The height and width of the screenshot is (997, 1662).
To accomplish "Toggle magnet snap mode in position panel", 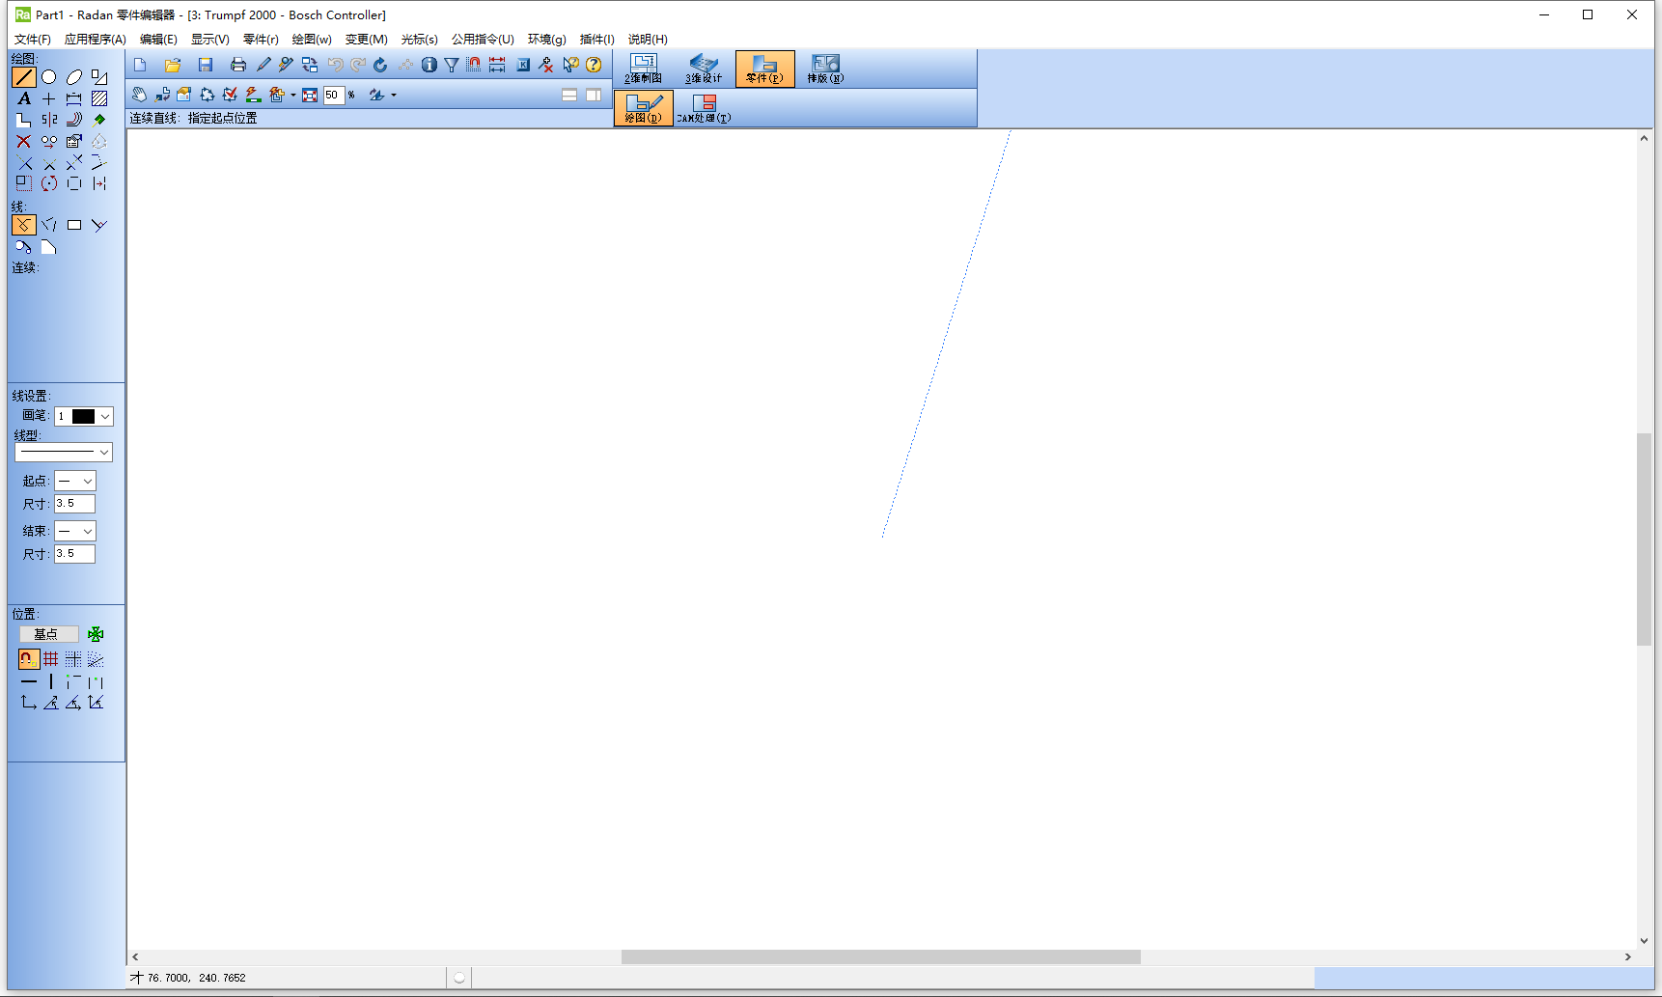I will [x=29, y=659].
